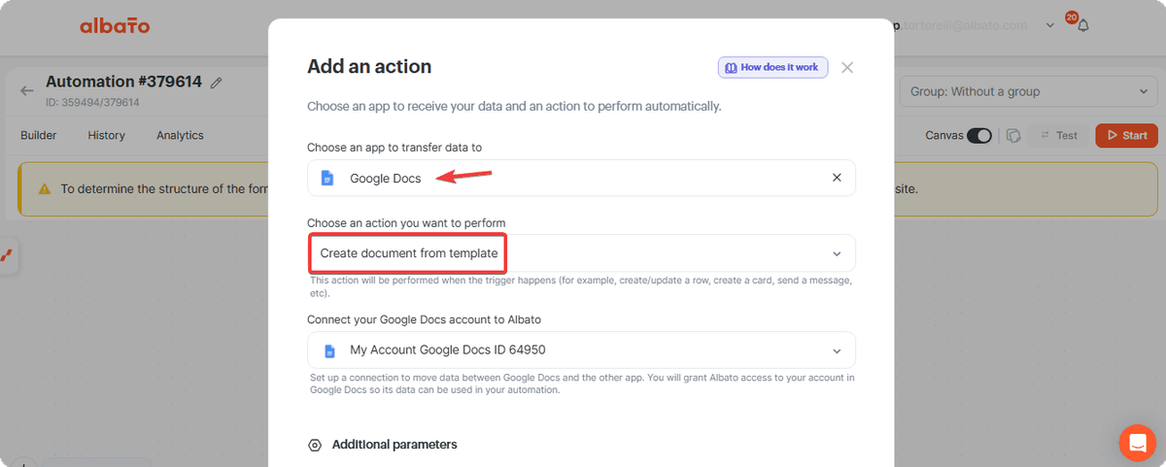
Task: Click the warning triangle icon in the banner
Action: click(44, 188)
